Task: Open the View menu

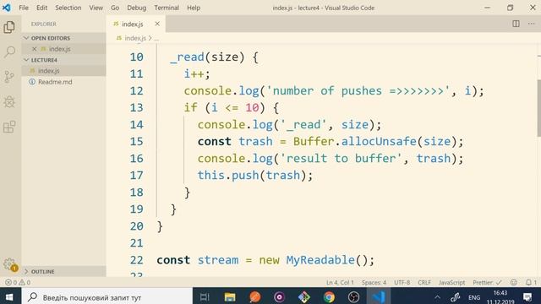Action: coord(96,8)
